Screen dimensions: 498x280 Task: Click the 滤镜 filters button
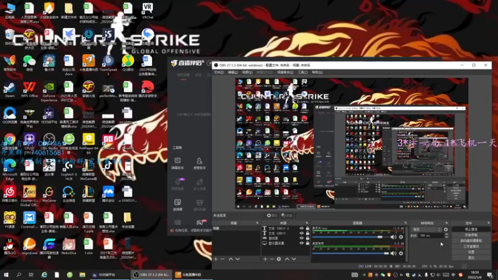pos(287,215)
